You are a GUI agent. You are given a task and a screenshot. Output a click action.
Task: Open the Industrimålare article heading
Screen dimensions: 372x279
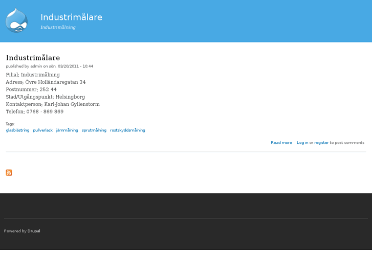coord(33,57)
